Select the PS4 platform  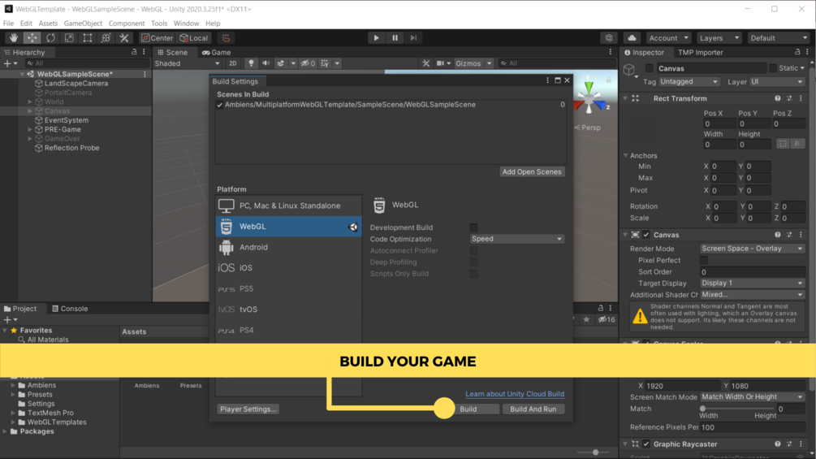[289, 331]
